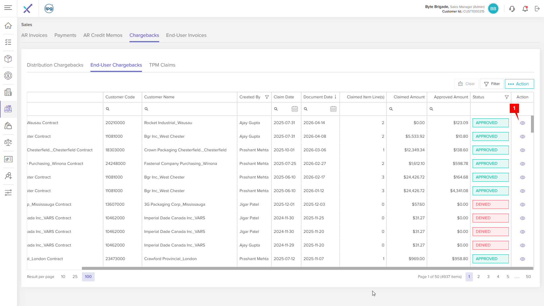Viewport: 544px width, 306px height.
Task: Click the home icon in sidebar
Action: pyautogui.click(x=8, y=25)
